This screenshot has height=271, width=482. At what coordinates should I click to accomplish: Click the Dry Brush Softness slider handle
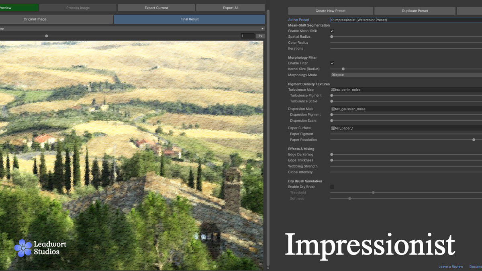[x=350, y=198]
